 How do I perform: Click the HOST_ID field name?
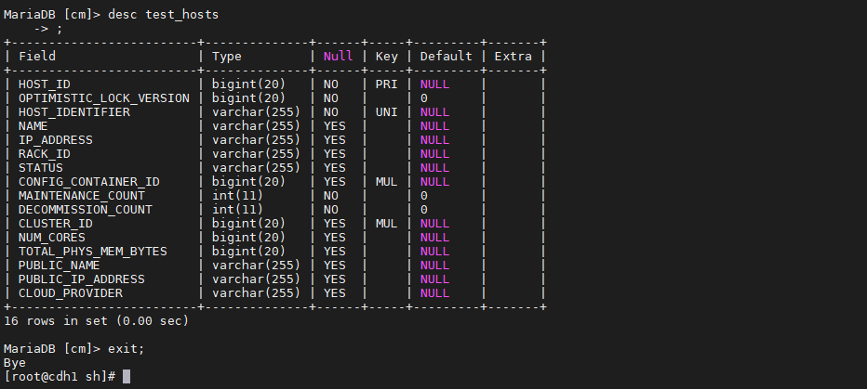[45, 84]
